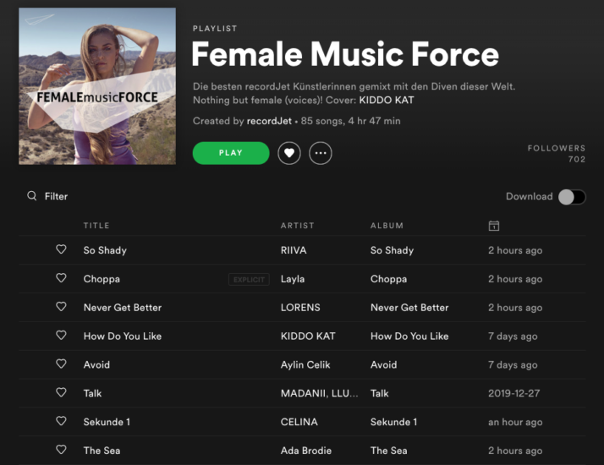Image resolution: width=604 pixels, height=465 pixels.
Task: Play the Female Music Force playlist
Action: coord(231,153)
